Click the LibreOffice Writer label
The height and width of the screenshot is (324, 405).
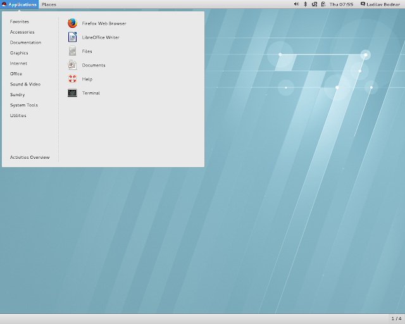coord(101,37)
